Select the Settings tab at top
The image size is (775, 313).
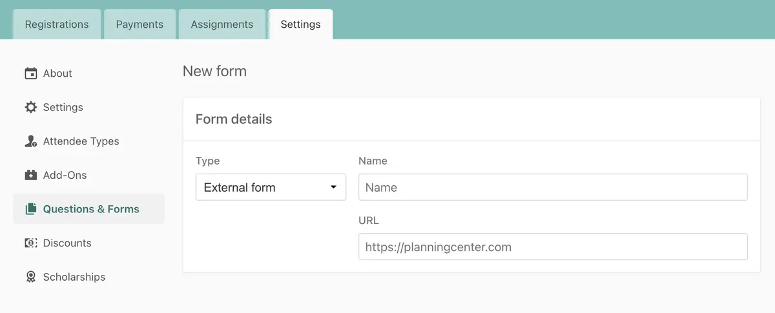[300, 25]
